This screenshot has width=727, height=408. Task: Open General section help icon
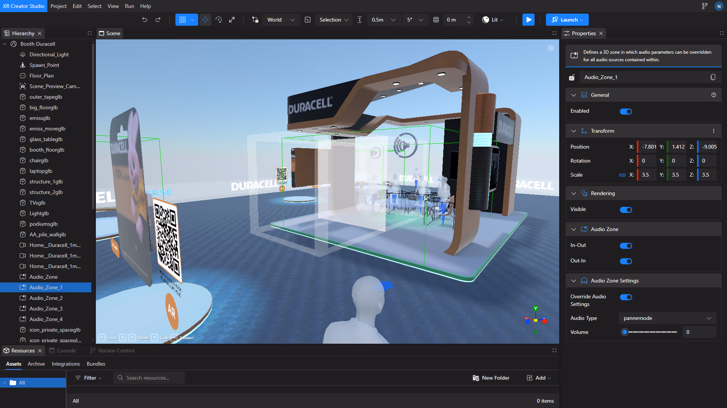(714, 95)
